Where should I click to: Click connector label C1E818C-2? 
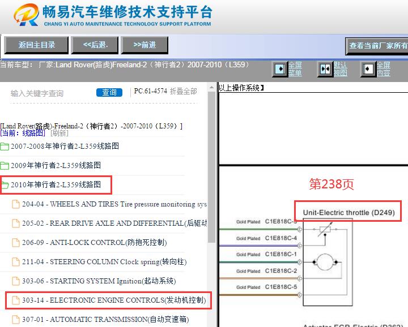click(280, 270)
